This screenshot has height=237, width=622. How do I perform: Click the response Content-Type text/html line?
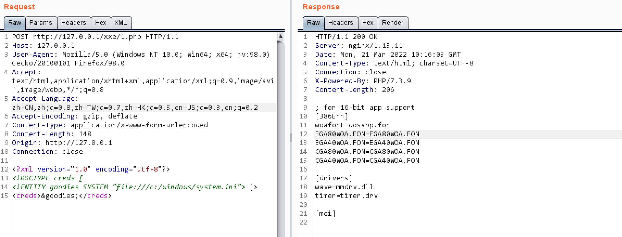(394, 63)
